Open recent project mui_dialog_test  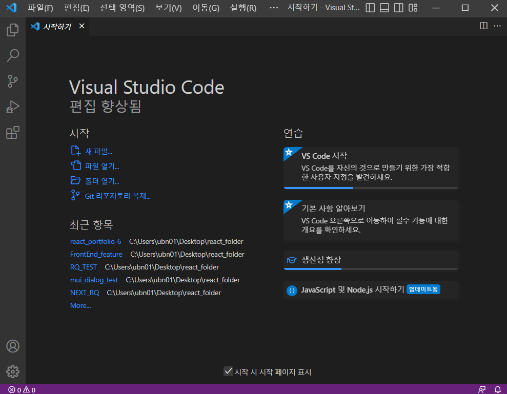(94, 280)
